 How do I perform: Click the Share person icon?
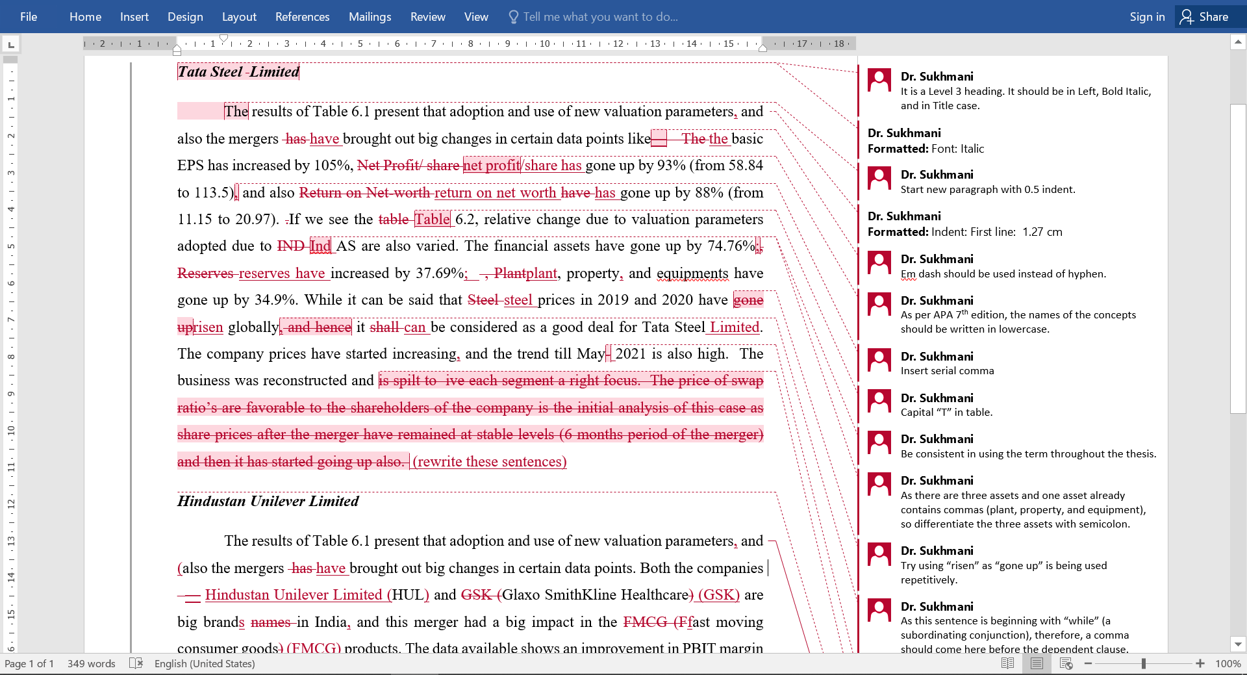[x=1187, y=17]
